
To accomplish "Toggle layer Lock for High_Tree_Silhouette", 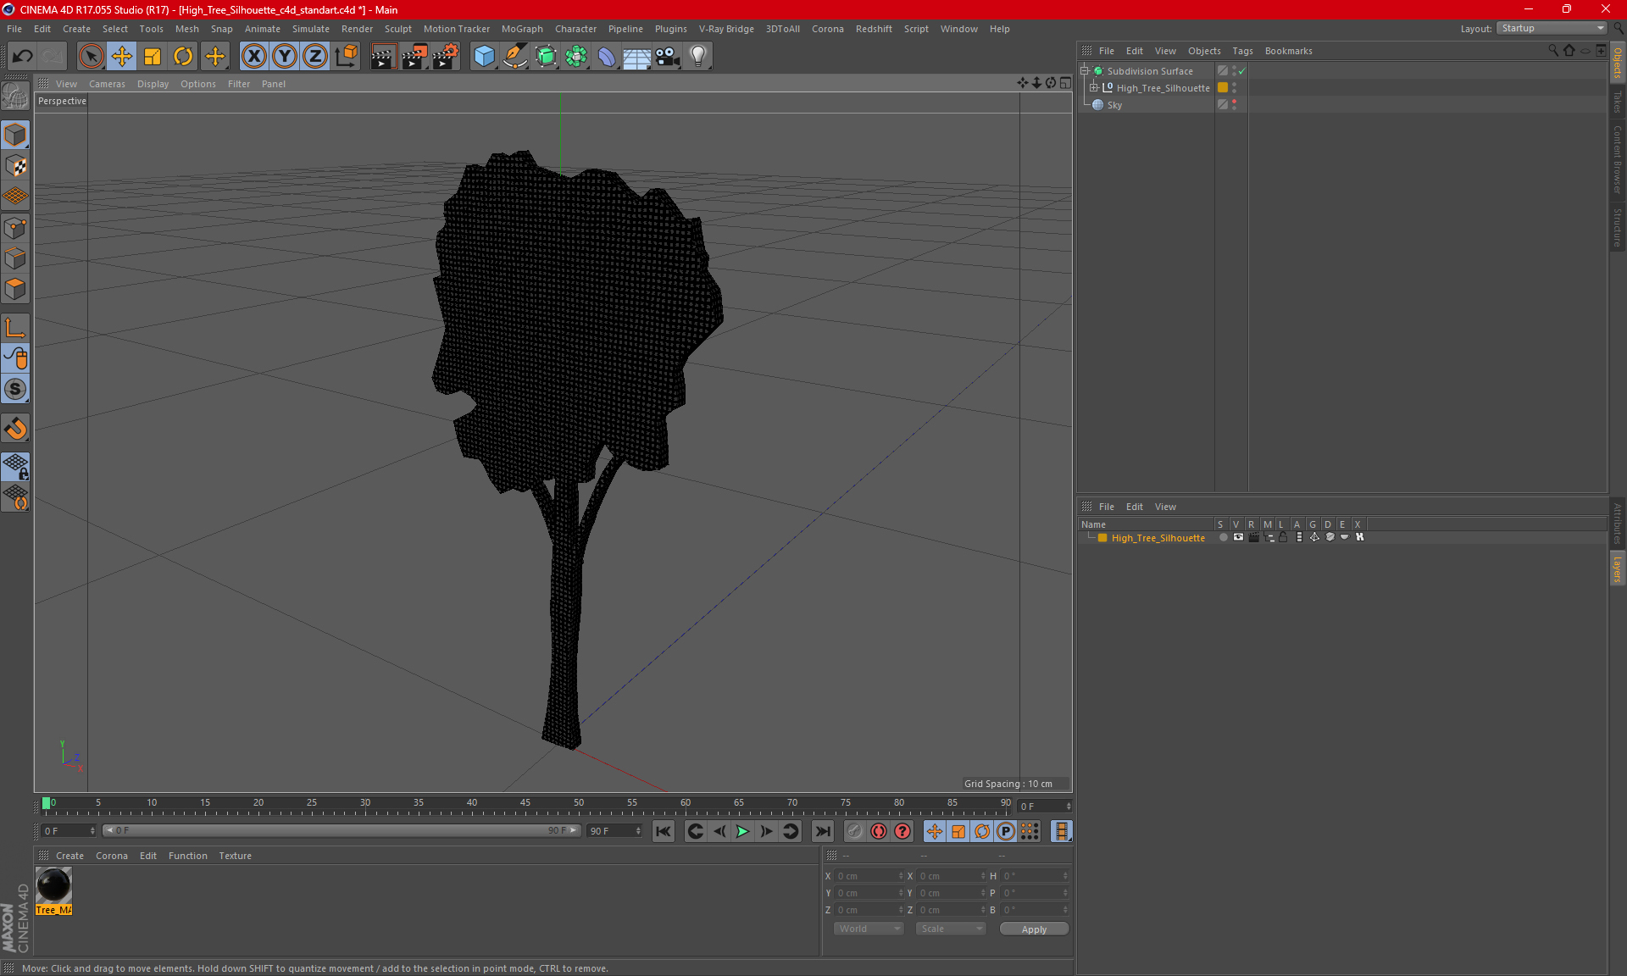I will tap(1283, 537).
